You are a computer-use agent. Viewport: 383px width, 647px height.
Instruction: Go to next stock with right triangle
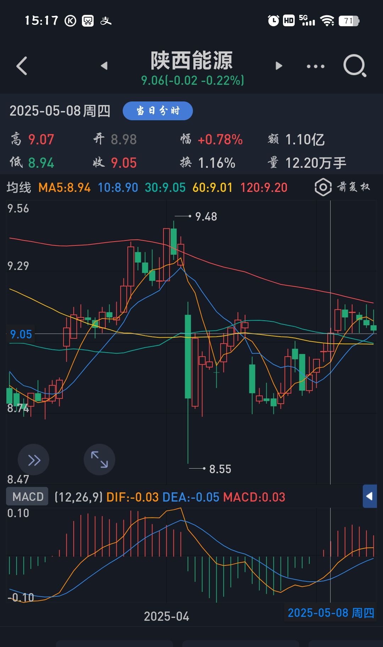279,66
